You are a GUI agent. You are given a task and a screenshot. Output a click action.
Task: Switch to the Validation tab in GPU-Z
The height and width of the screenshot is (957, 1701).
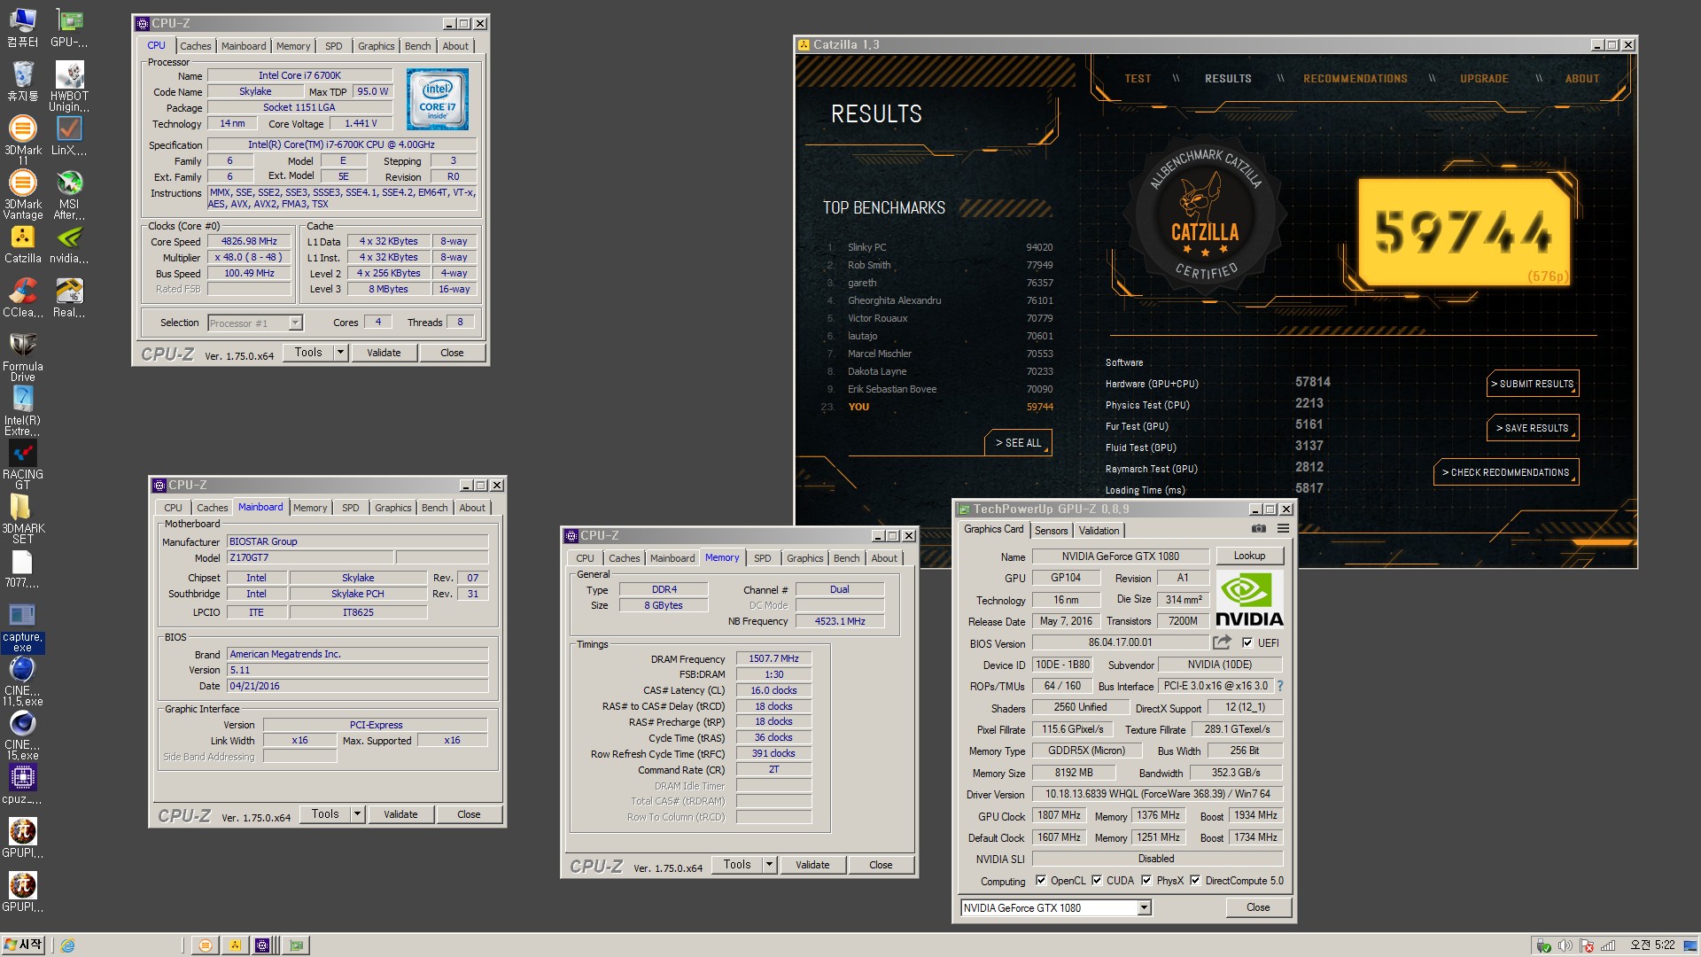pos(1099,531)
